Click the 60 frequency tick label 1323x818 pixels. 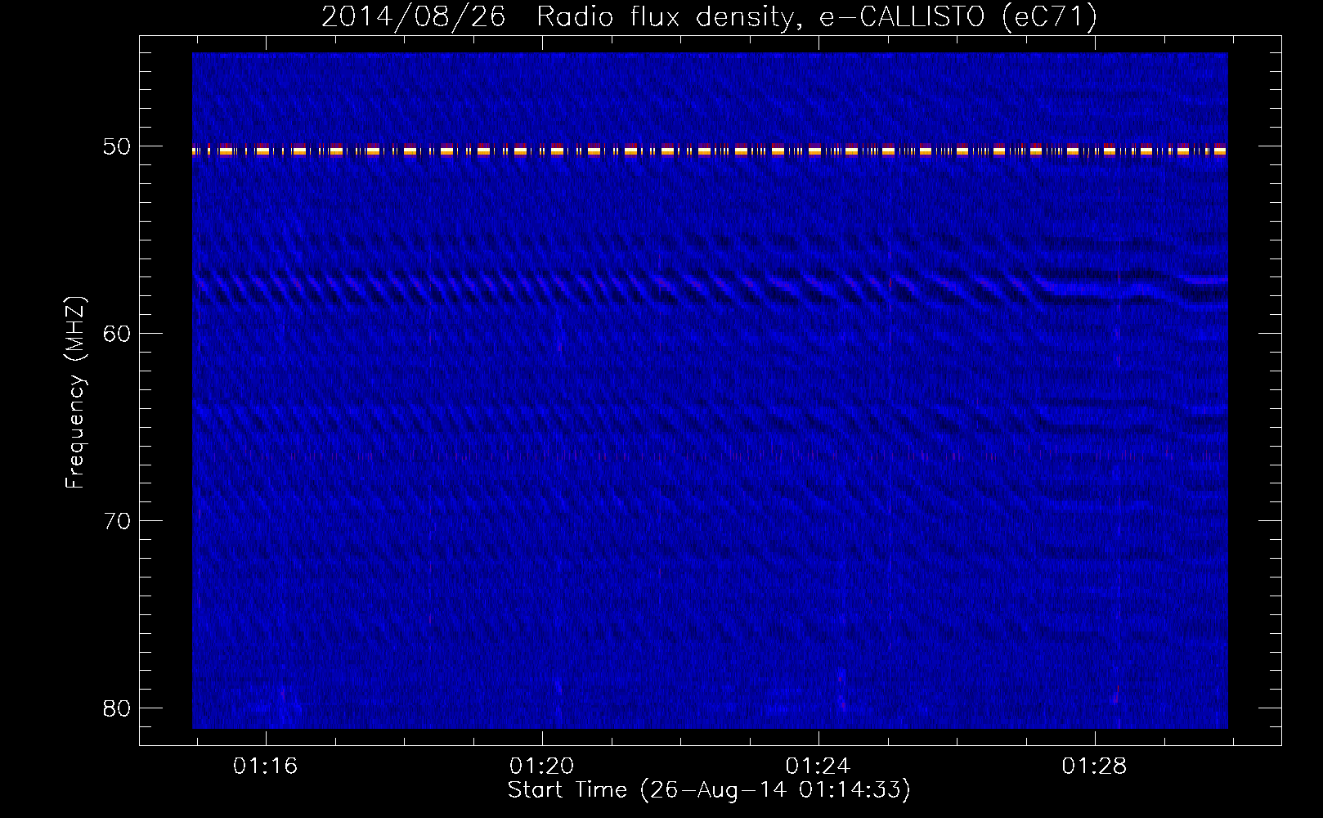click(x=117, y=334)
